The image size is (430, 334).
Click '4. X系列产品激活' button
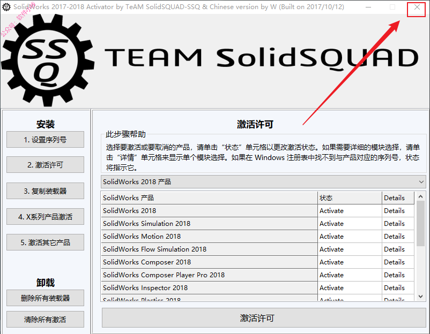click(45, 217)
